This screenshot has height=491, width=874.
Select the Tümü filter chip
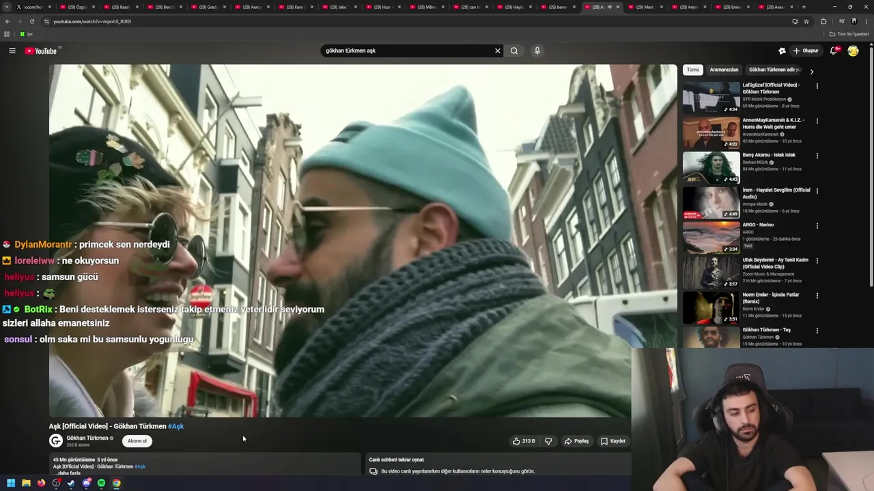tap(693, 70)
